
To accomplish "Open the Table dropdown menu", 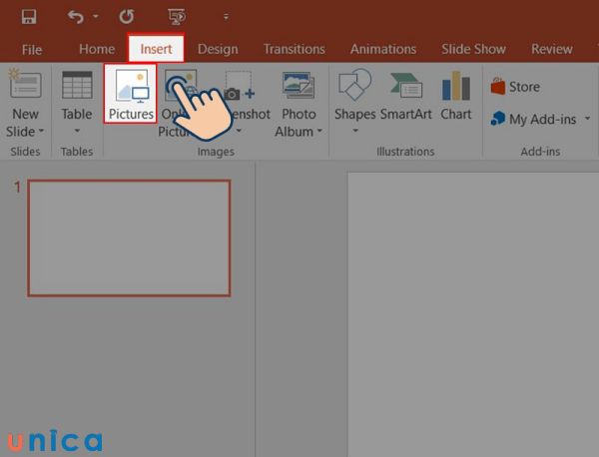I will [x=77, y=132].
